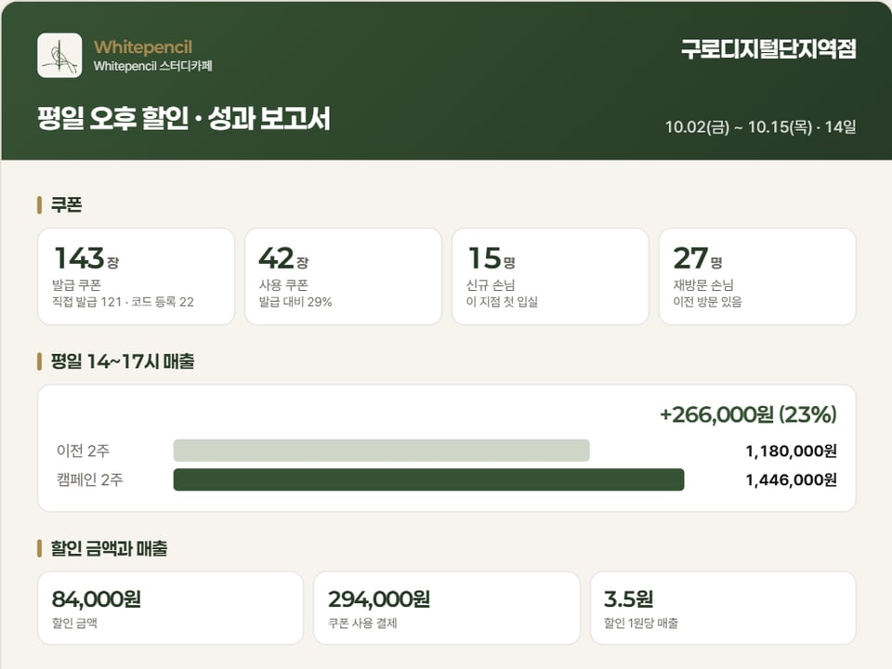Click the dark green 캠페인 2주 bar

point(429,479)
